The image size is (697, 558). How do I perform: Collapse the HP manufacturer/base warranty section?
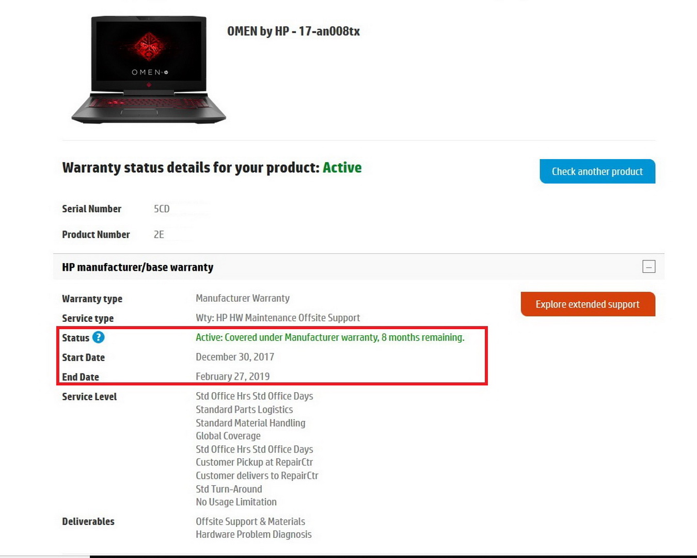coord(649,267)
